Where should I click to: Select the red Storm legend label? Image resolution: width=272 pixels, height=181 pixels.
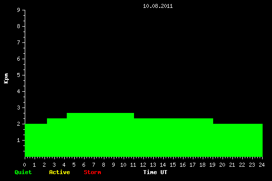pos(92,172)
